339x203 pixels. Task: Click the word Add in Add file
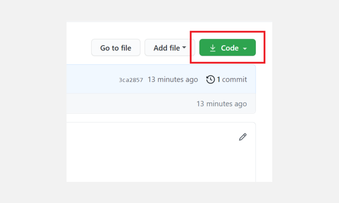coord(160,48)
